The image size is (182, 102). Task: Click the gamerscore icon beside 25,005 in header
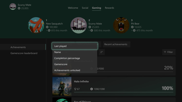point(19,8)
